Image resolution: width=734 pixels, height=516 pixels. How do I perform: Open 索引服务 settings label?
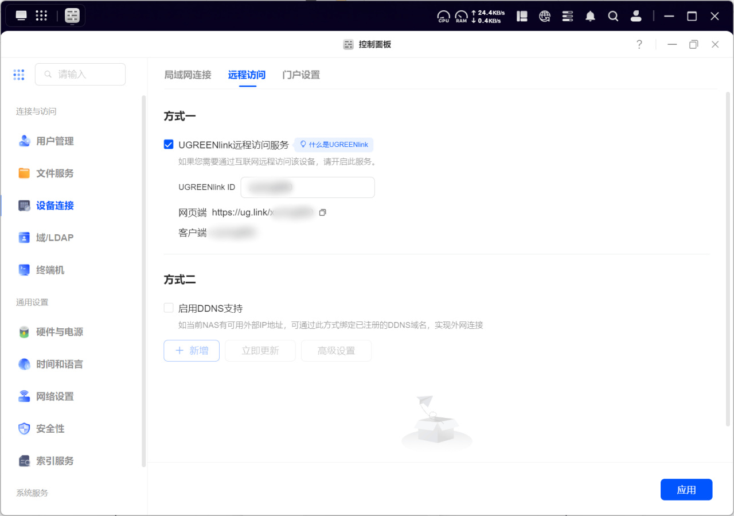tap(55, 460)
